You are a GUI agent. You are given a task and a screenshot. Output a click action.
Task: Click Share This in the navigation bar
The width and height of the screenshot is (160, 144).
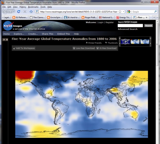click(47, 34)
